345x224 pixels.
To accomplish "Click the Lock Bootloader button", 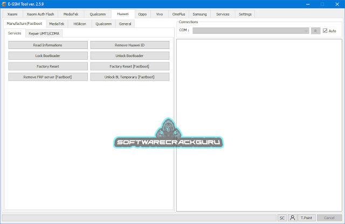I will tap(48, 56).
